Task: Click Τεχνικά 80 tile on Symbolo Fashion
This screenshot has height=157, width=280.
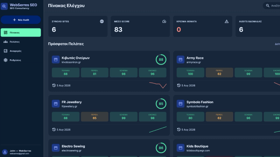Action: click(190, 117)
